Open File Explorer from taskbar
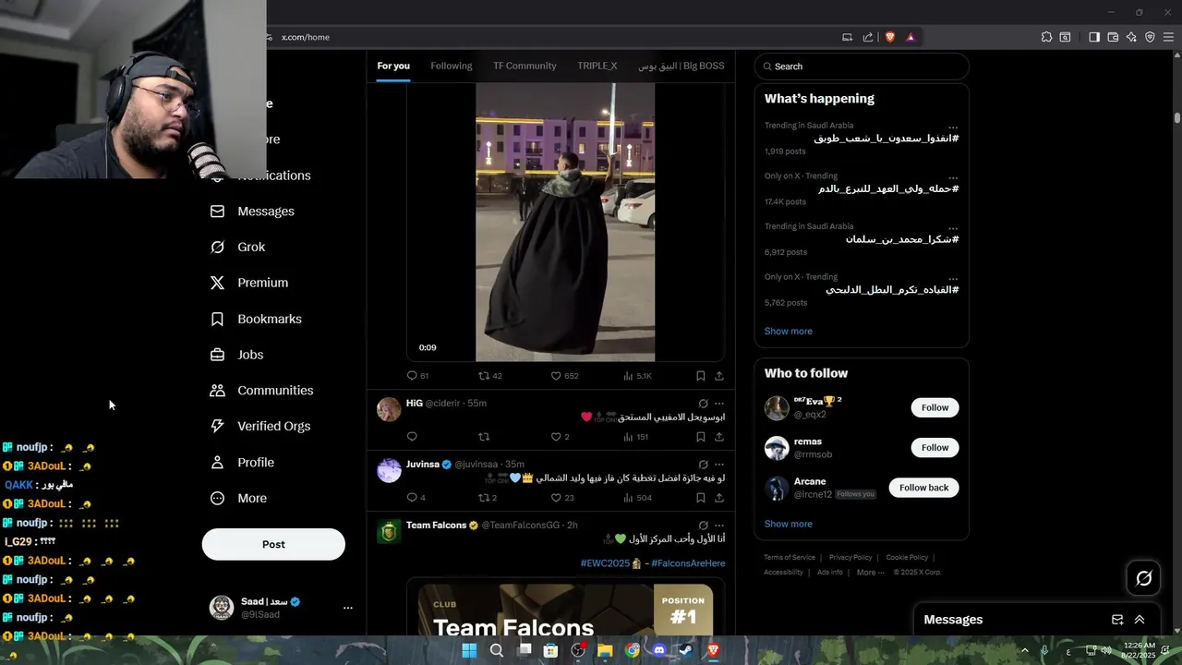Image resolution: width=1182 pixels, height=665 pixels. coord(605,650)
